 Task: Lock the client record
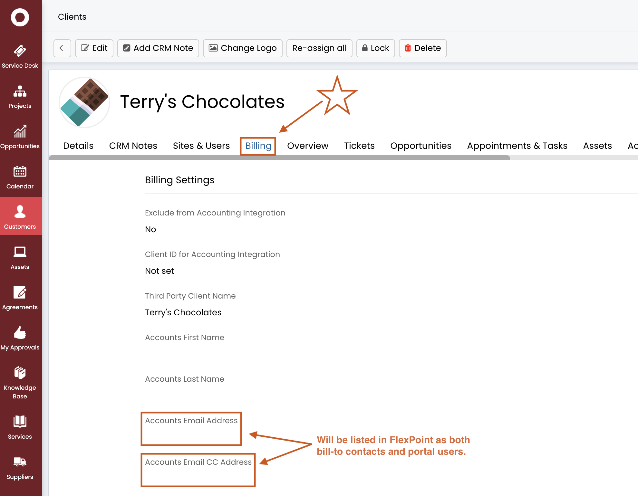point(376,48)
